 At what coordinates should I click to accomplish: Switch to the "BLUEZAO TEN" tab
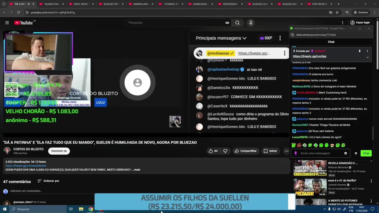click(x=111, y=4)
